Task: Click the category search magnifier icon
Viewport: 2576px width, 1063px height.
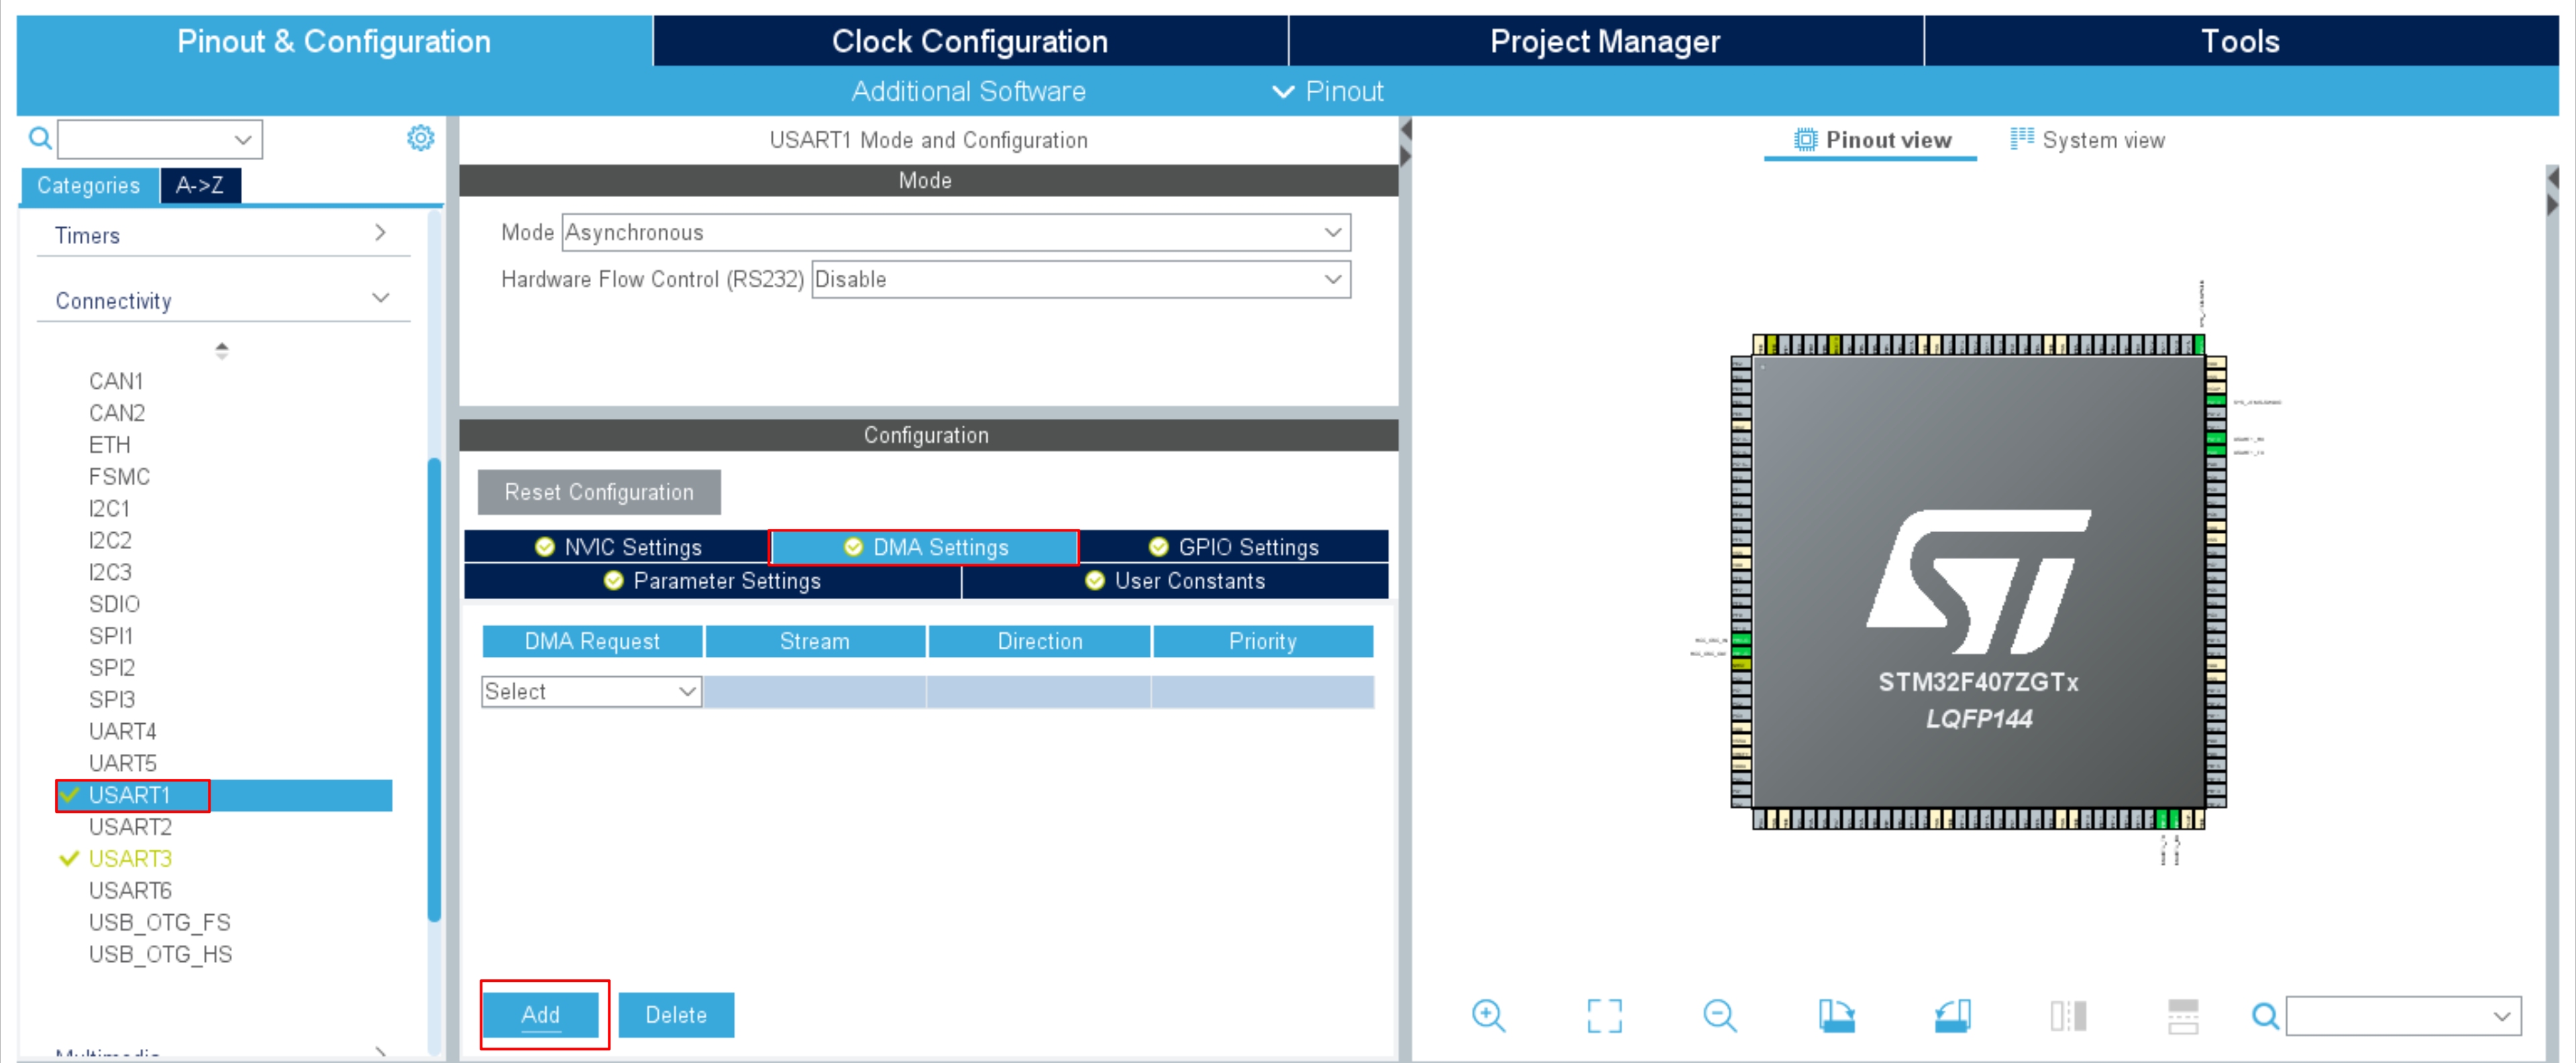Action: coord(40,138)
